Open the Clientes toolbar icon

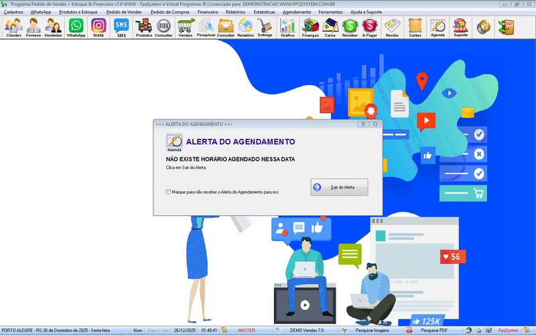click(x=13, y=27)
